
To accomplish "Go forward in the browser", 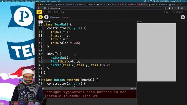I will pos(42,8).
